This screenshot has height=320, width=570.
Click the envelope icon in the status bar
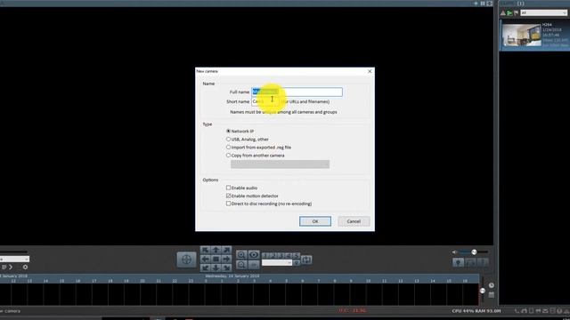tap(545, 311)
